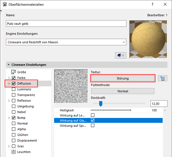Viewport: 172px width, 157px height.
Task: Check the Wirkung auf Spi... checkbox
Action: click(93, 125)
